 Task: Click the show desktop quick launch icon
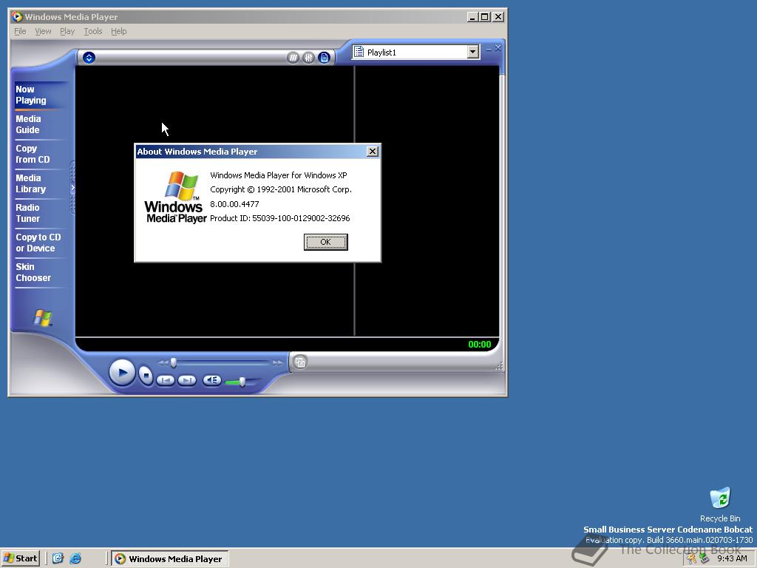[58, 558]
